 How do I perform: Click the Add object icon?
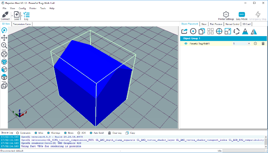tap(193, 31)
